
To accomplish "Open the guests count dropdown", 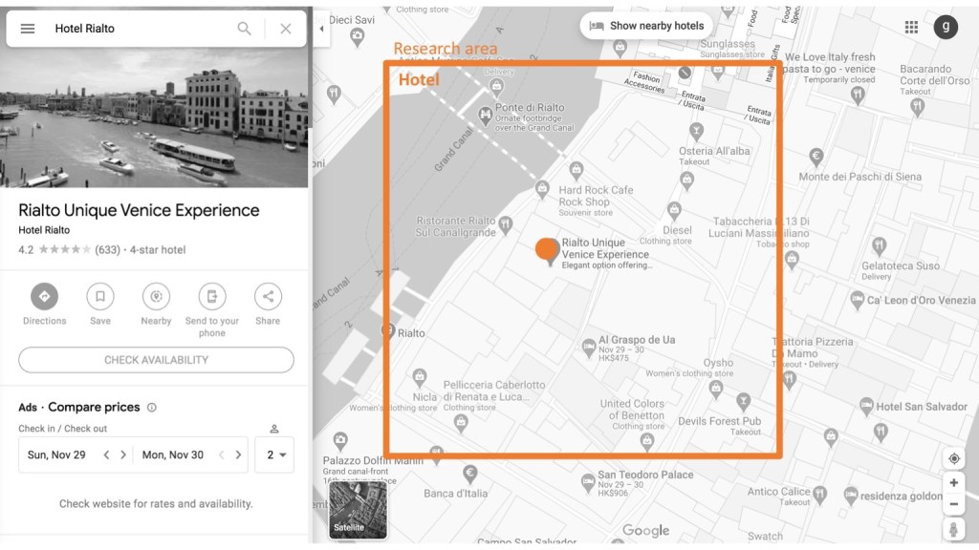I will (274, 455).
